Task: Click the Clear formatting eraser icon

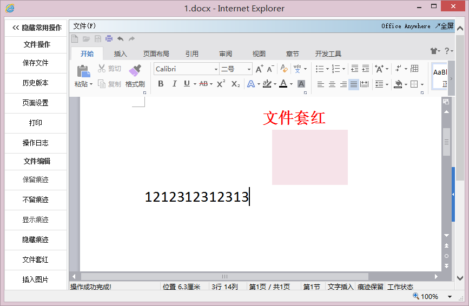Action: tap(284, 69)
